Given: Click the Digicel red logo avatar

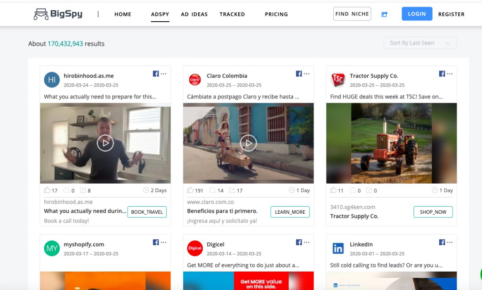Looking at the screenshot, I should pos(195,248).
